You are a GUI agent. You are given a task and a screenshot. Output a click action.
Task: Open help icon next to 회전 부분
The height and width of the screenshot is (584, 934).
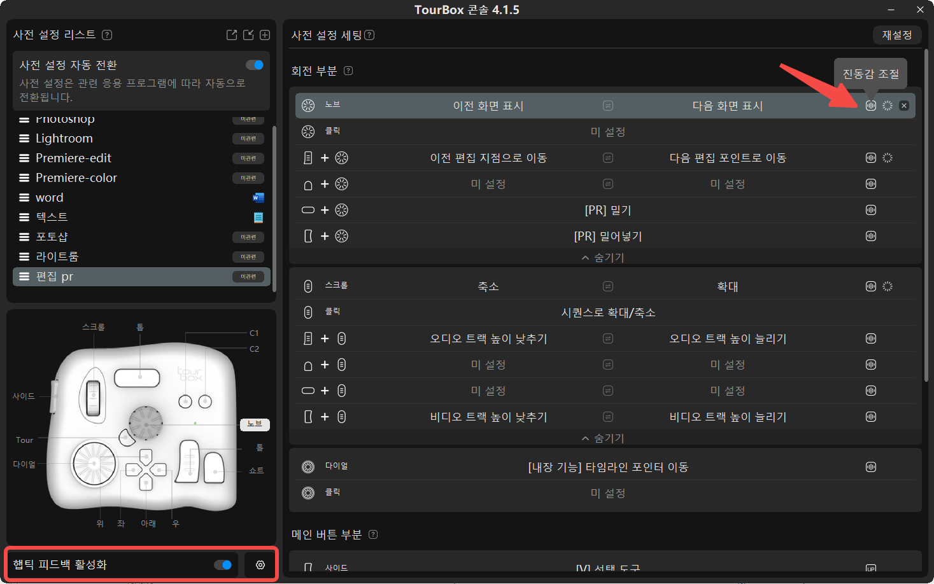point(348,71)
